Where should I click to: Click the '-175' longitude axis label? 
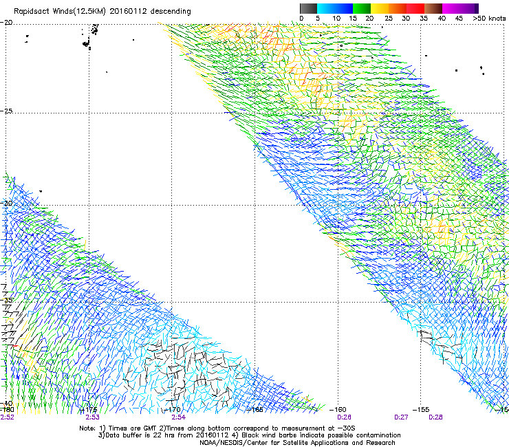(x=88, y=410)
